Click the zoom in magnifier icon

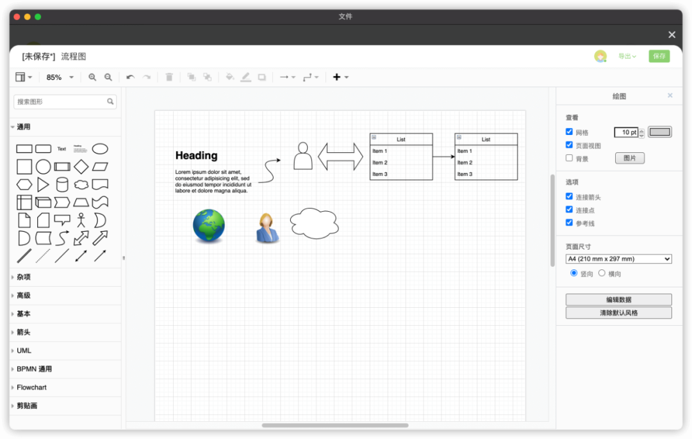pos(92,77)
